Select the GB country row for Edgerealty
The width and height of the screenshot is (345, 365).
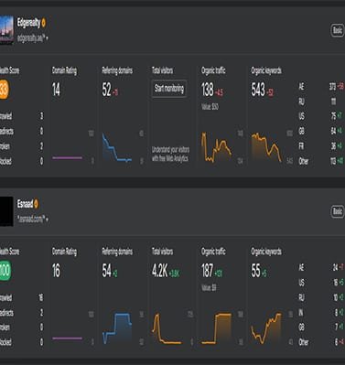tap(321, 131)
